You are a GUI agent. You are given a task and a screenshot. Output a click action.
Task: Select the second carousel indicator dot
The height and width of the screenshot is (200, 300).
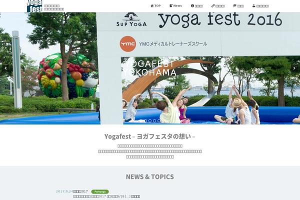coord(150,121)
